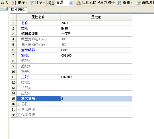This screenshot has width=154, height=139.
Task: Click the filter funnel icon
Action: click(32, 3)
